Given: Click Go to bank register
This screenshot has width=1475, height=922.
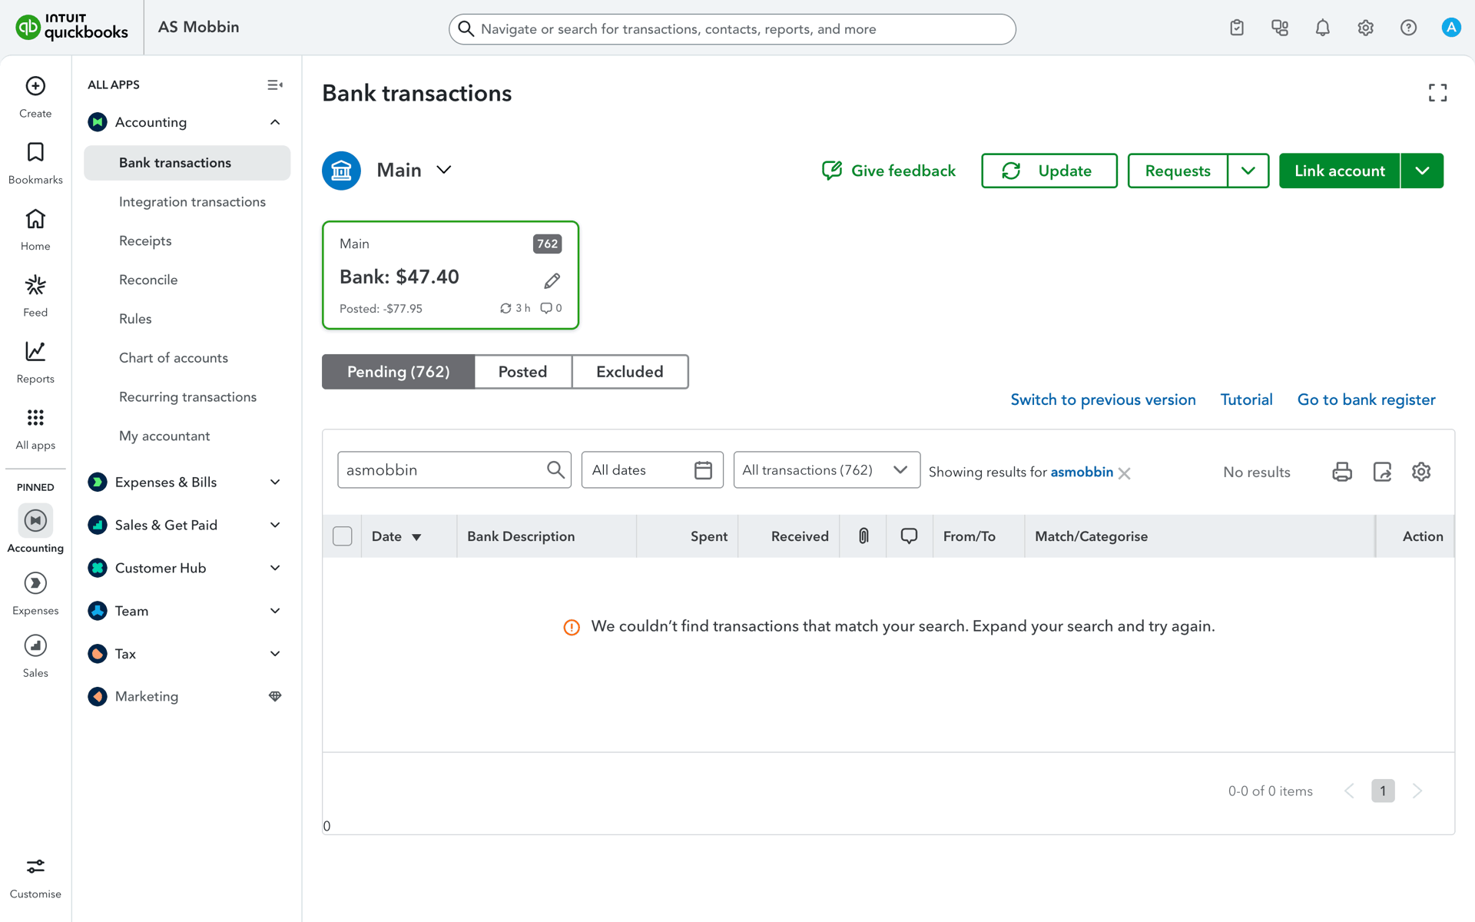Looking at the screenshot, I should (x=1366, y=400).
